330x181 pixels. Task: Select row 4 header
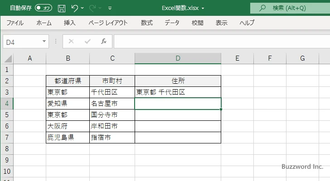coord(7,104)
